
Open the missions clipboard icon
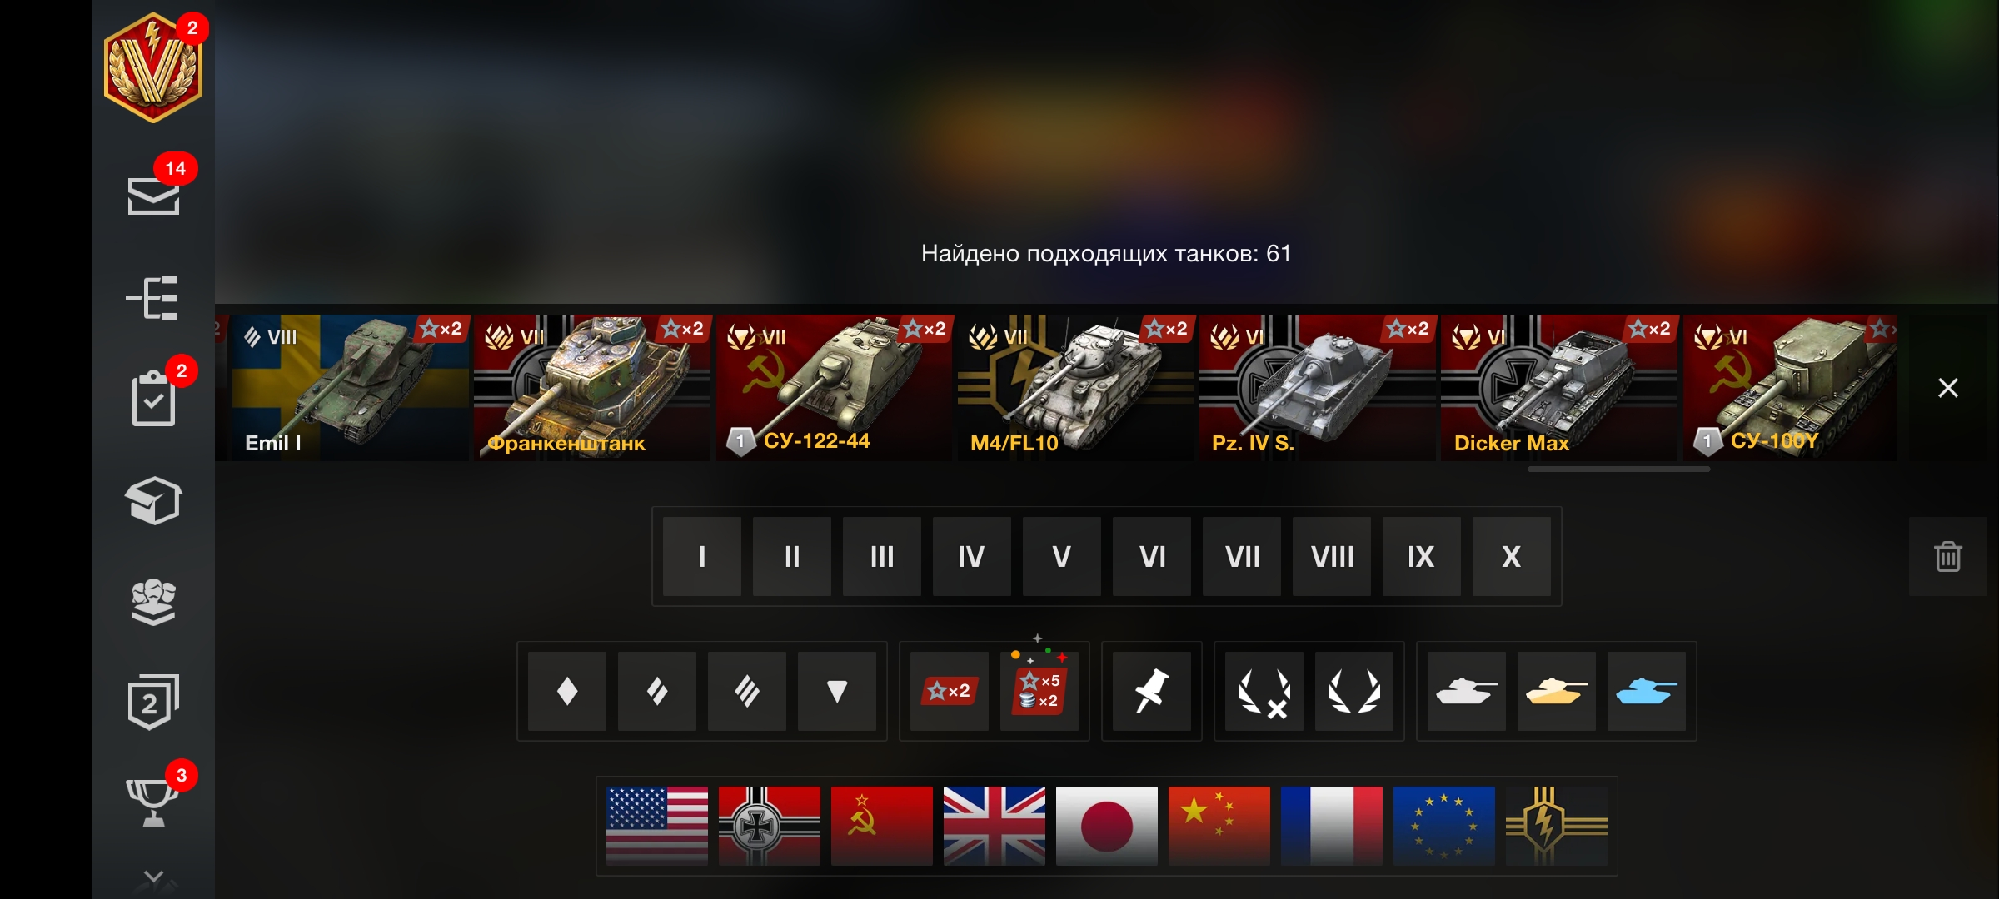click(154, 398)
